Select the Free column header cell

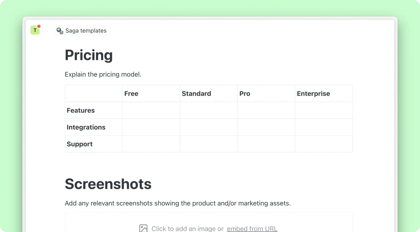(151, 94)
